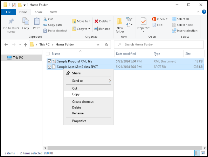
Task: Click the Select all icon
Action: coord(174,19)
